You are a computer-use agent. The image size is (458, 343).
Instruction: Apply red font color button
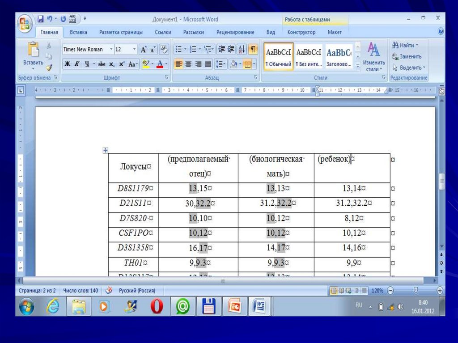(160, 64)
